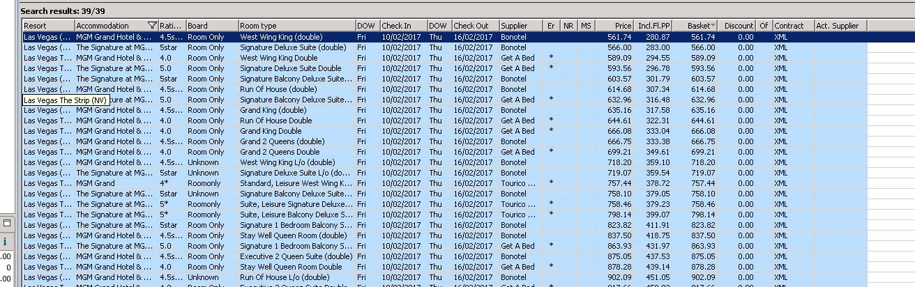Click the Er asterisk in the 589.09 row

[x=551, y=58]
